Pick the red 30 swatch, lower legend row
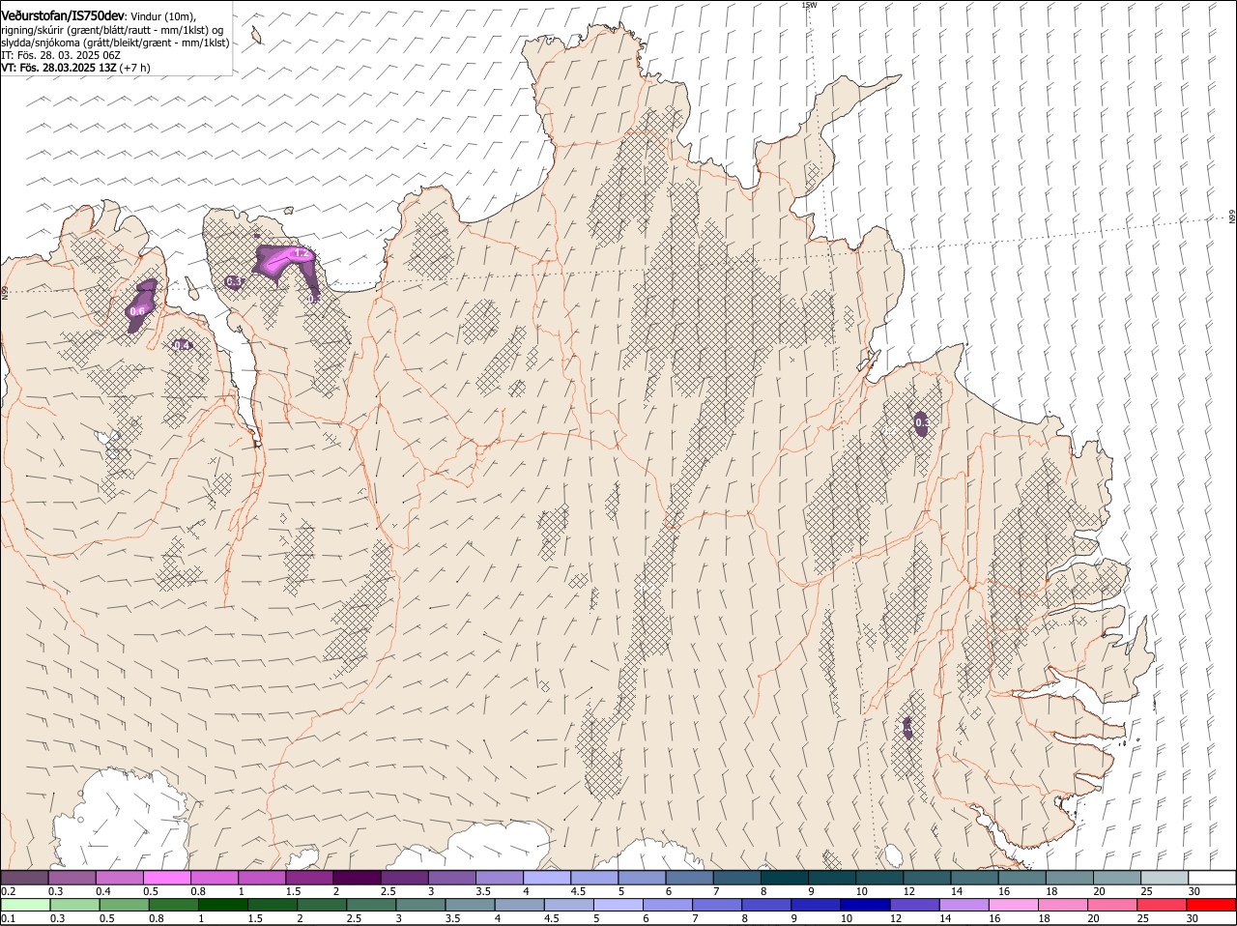 point(1212,906)
